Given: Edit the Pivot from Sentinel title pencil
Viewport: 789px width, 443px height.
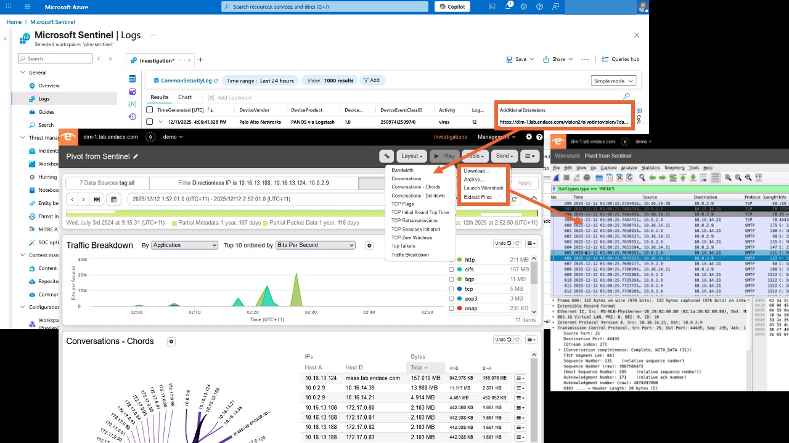Looking at the screenshot, I should pyautogui.click(x=136, y=156).
